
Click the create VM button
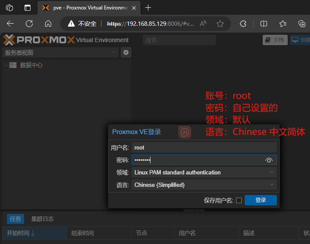point(300,40)
